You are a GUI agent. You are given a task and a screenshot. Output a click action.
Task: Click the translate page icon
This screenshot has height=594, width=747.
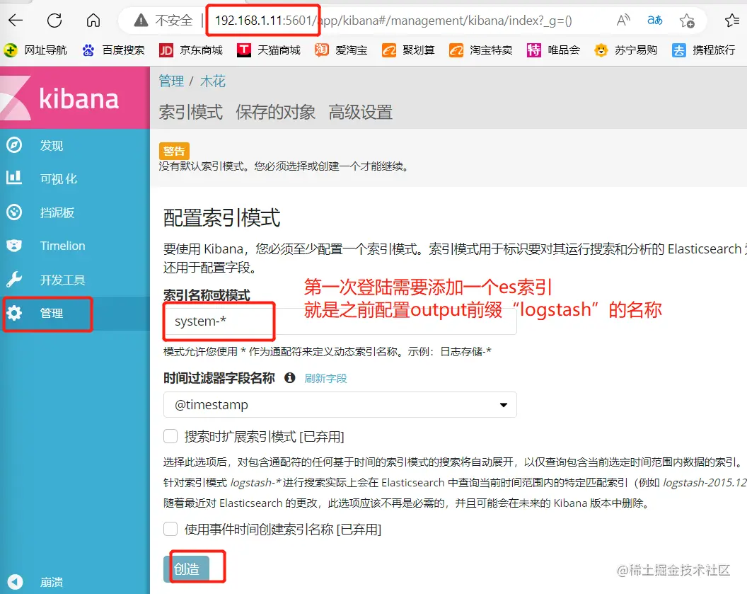click(654, 20)
